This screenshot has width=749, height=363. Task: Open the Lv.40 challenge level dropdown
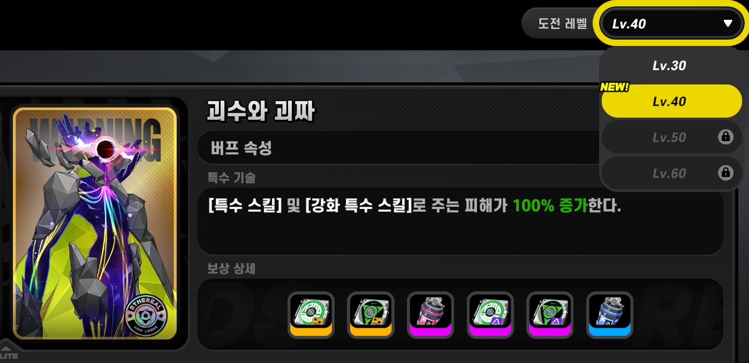(x=671, y=24)
